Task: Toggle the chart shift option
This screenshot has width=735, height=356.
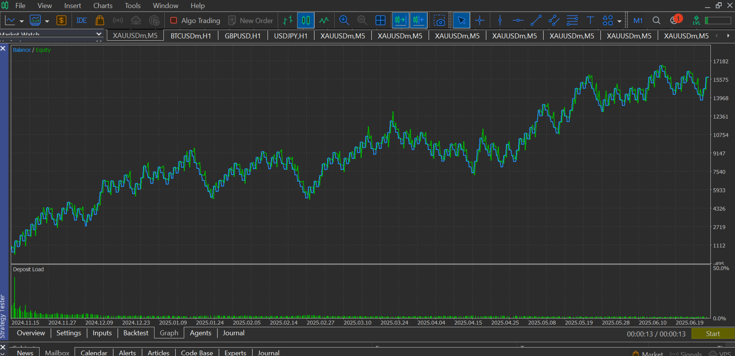Action: pyautogui.click(x=419, y=21)
